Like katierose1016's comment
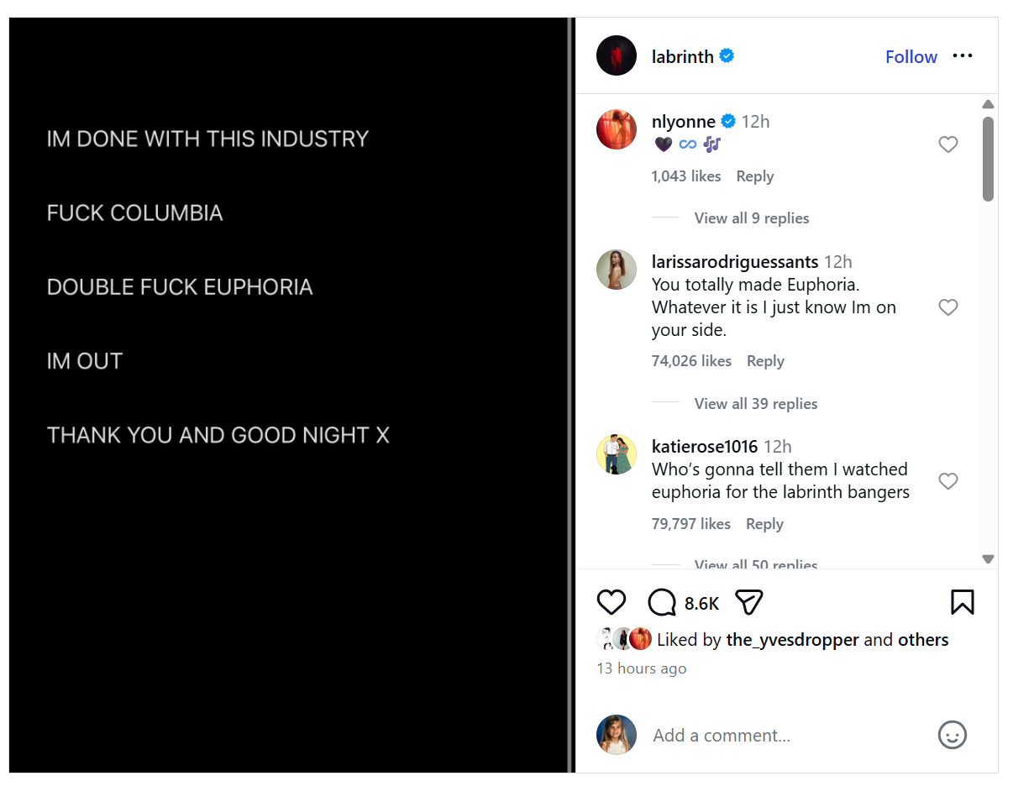 947,481
